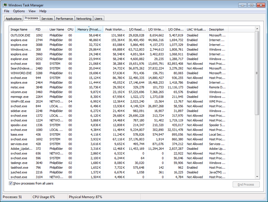Select iexplore.exe with PID 3088
Image resolution: width=268 pixels, height=202 pixels.
(x=118, y=45)
